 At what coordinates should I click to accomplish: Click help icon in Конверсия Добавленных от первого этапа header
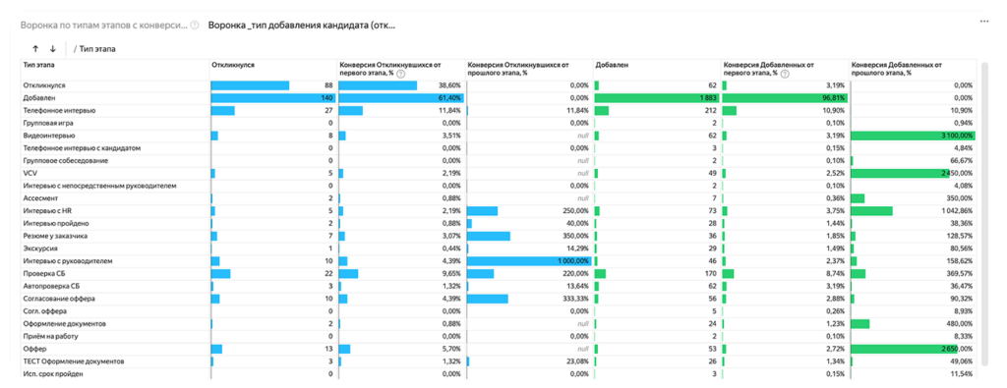786,74
